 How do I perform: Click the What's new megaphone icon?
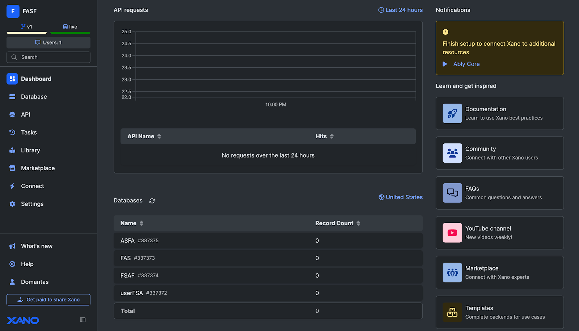click(12, 246)
